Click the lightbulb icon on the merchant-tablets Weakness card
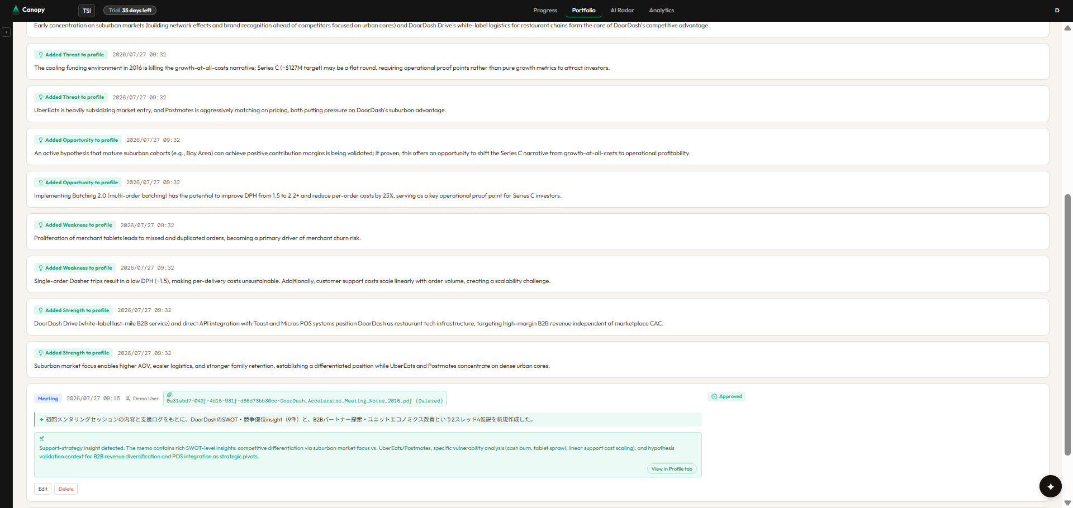The height and width of the screenshot is (508, 1073). click(x=41, y=225)
